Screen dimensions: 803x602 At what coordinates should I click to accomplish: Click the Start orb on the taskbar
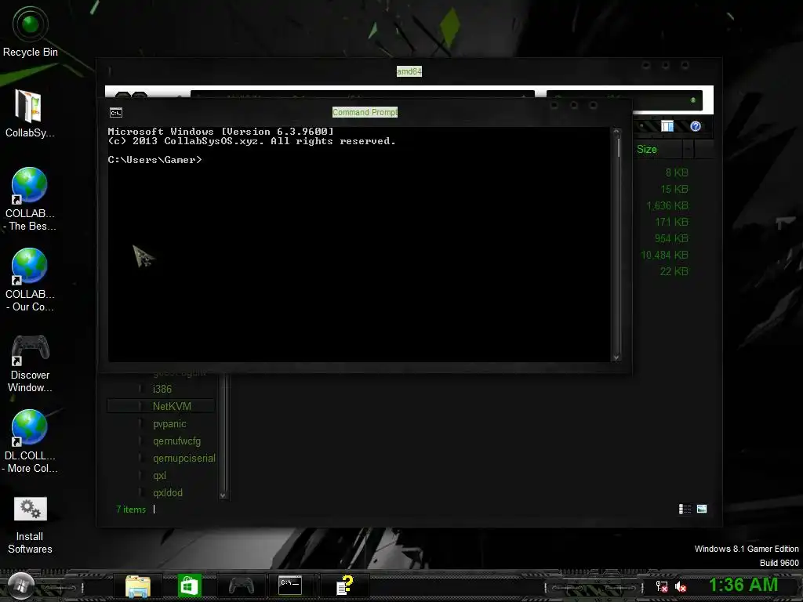(x=20, y=585)
